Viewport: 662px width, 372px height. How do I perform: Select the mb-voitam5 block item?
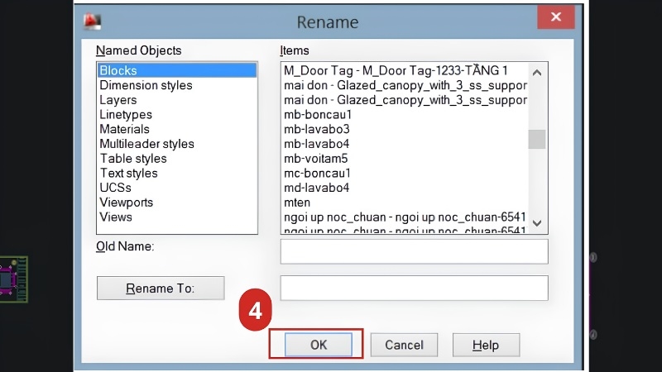pyautogui.click(x=316, y=159)
